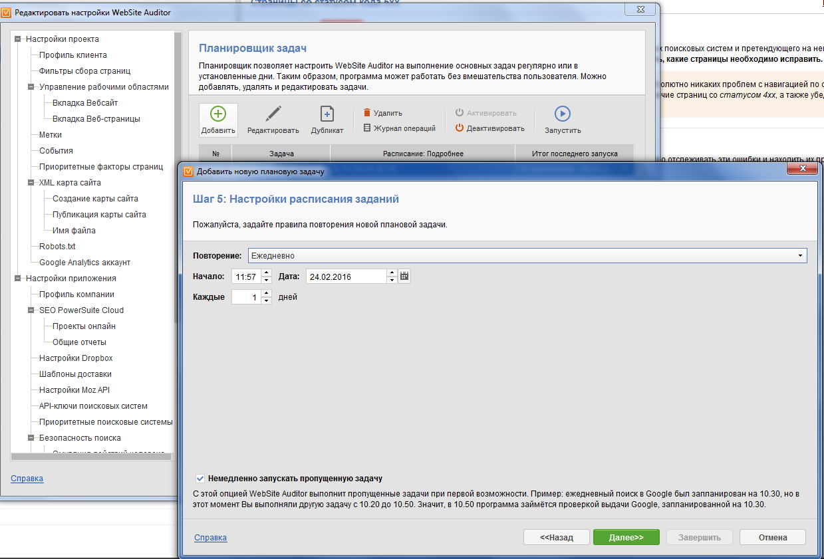824x559 pixels.
Task: Open Справка link in the task dialog
Action: 210,537
